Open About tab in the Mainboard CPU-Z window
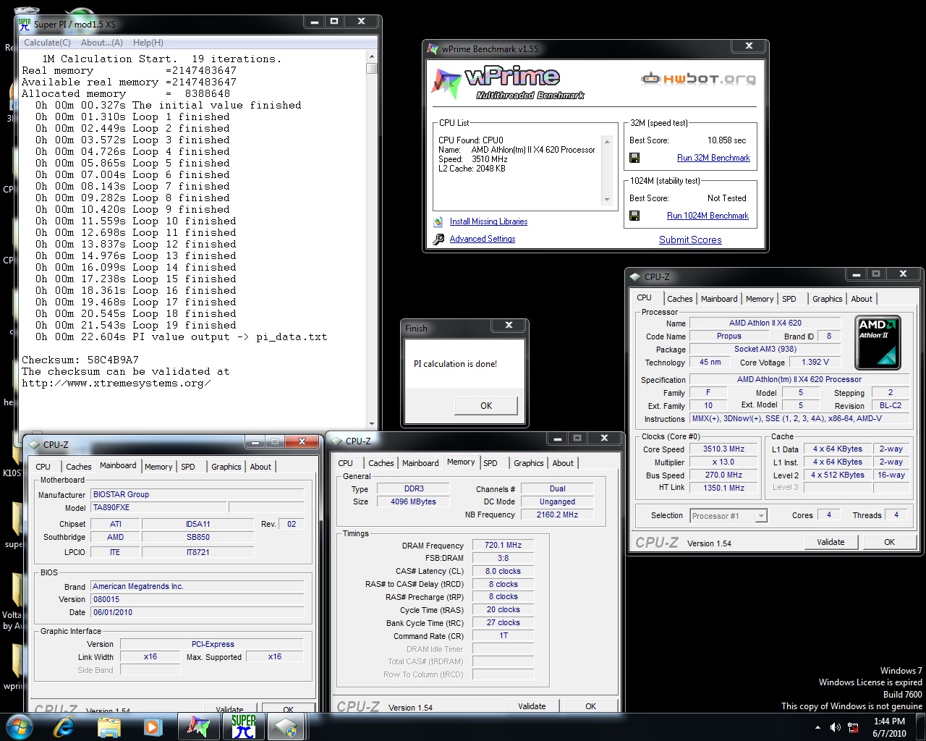This screenshot has width=926, height=741. (x=260, y=467)
